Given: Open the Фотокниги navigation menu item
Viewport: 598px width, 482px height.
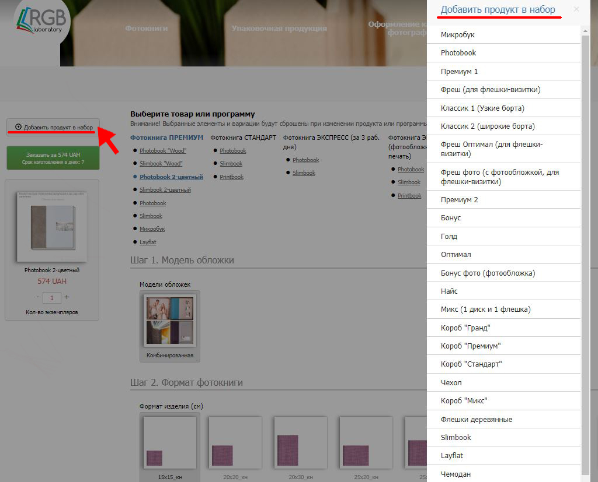Looking at the screenshot, I should pos(147,28).
